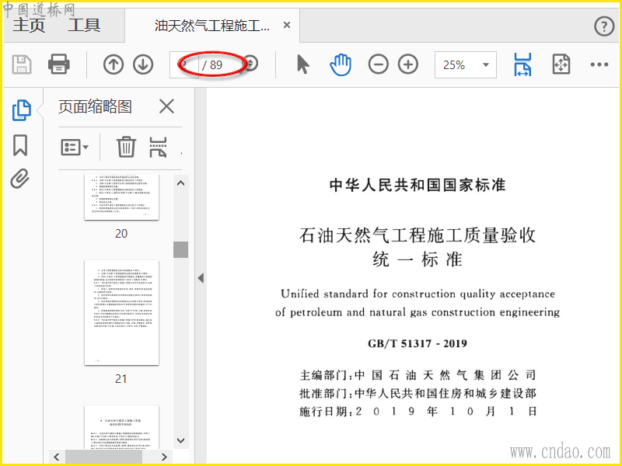Click the fit full page icon

coord(561,64)
